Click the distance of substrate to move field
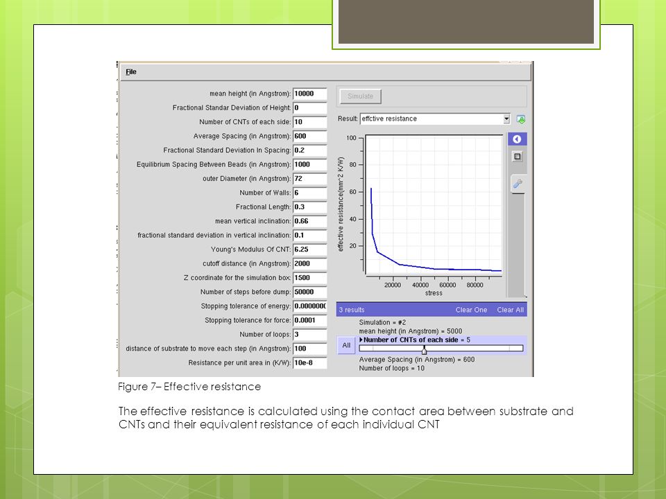This screenshot has height=499, width=666. 309,349
